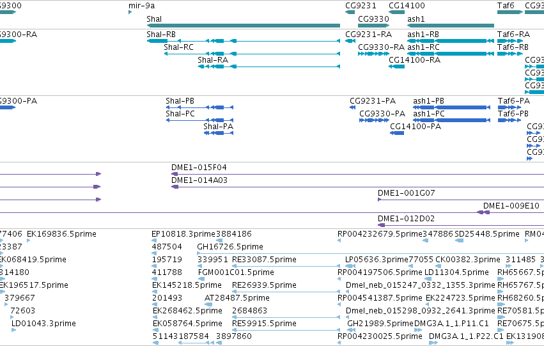Select the Taf6 gene label
This screenshot has width=544, height=346.
click(x=506, y=6)
